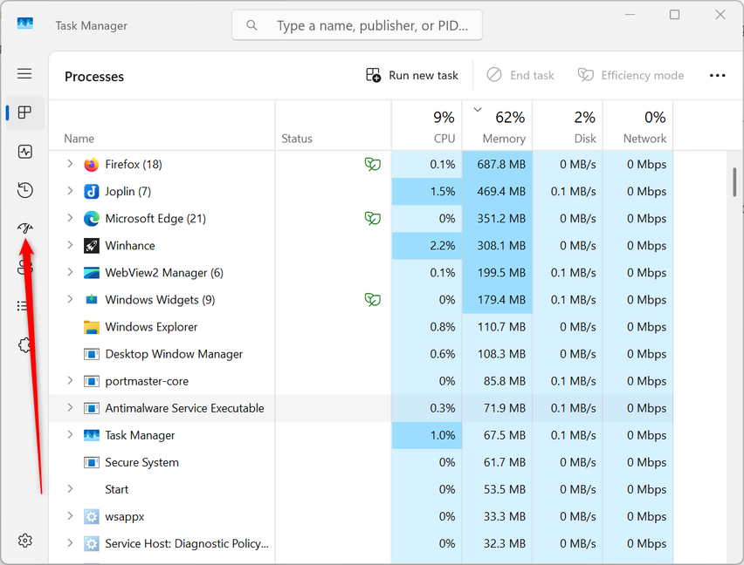The height and width of the screenshot is (565, 744).
Task: Click the Windows Explorer folder icon
Action: [x=91, y=327]
